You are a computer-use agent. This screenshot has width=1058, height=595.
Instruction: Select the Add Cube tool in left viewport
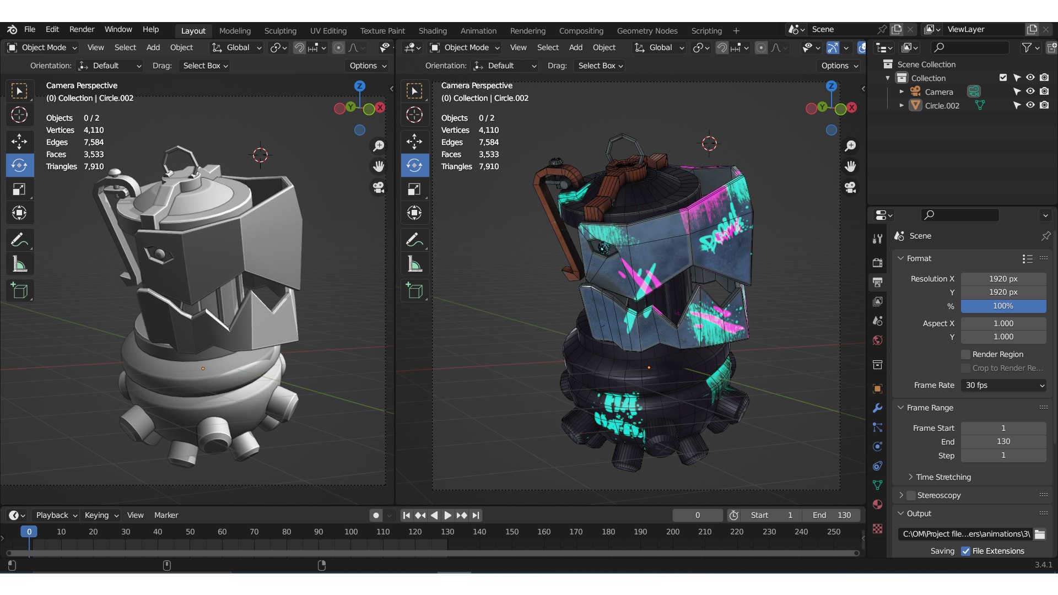click(19, 290)
